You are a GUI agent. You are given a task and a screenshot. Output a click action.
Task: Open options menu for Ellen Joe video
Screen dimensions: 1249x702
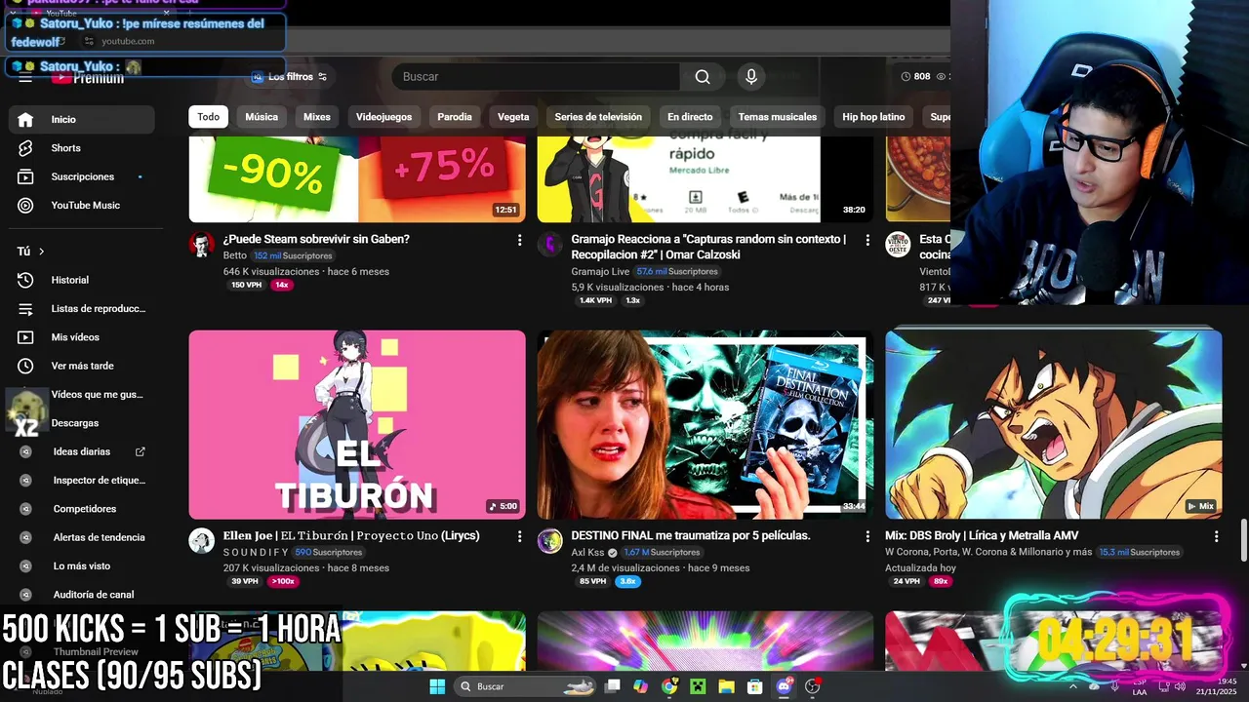pyautogui.click(x=519, y=536)
